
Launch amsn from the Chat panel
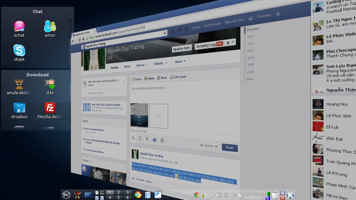pos(50,26)
